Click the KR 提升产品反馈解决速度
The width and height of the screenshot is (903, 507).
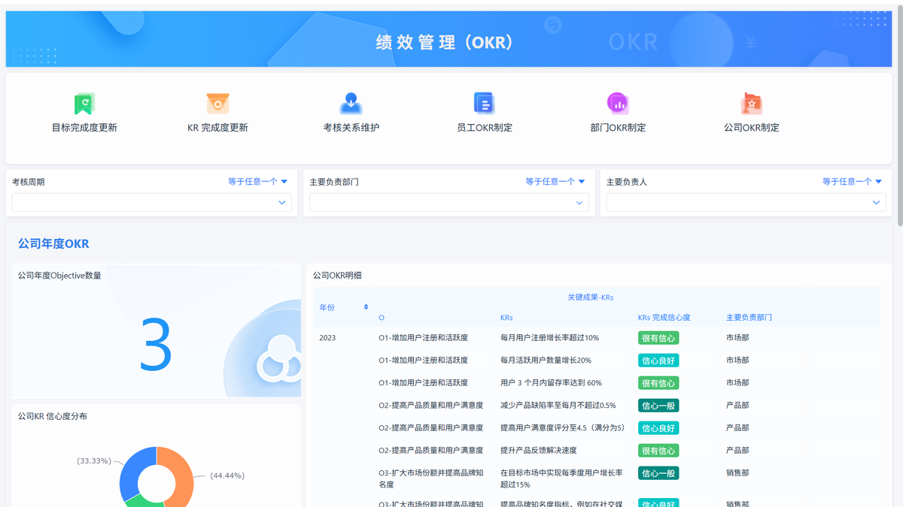pyautogui.click(x=538, y=451)
